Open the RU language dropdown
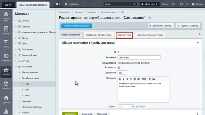 point(174,4)
